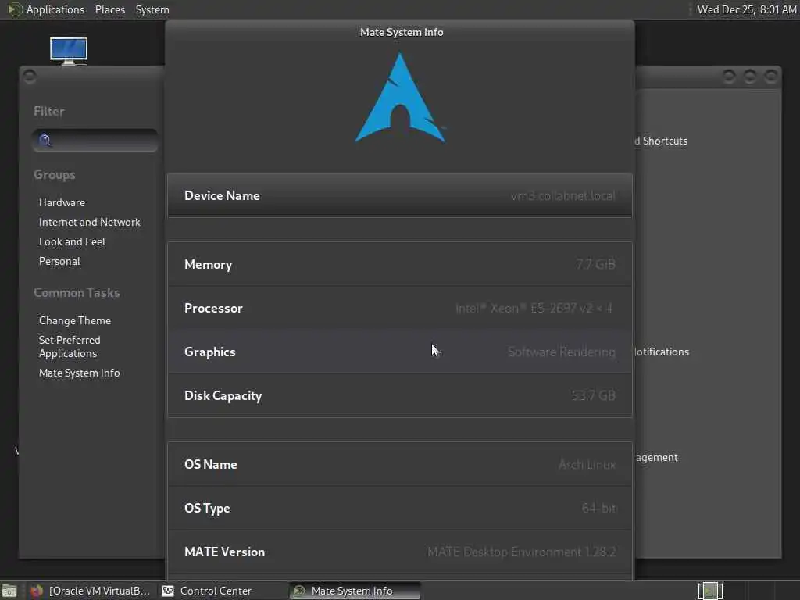Maximize the Control Center window
The width and height of the screenshot is (800, 600).
click(x=750, y=77)
